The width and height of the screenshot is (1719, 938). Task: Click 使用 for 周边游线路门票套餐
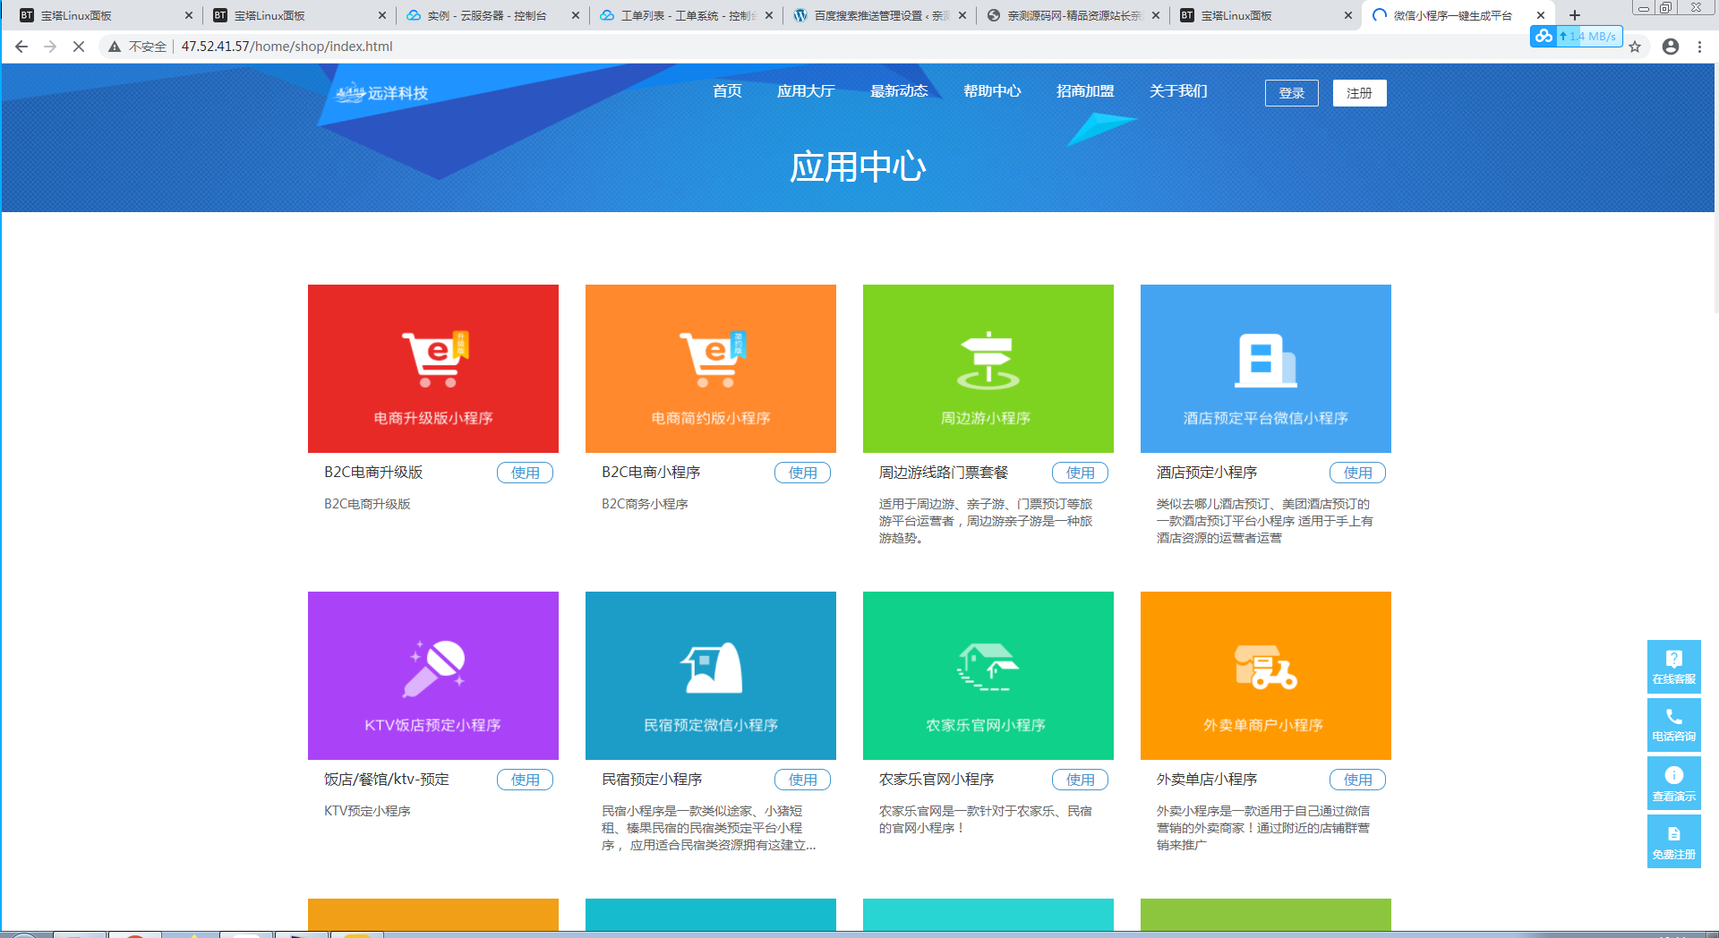tap(1081, 473)
